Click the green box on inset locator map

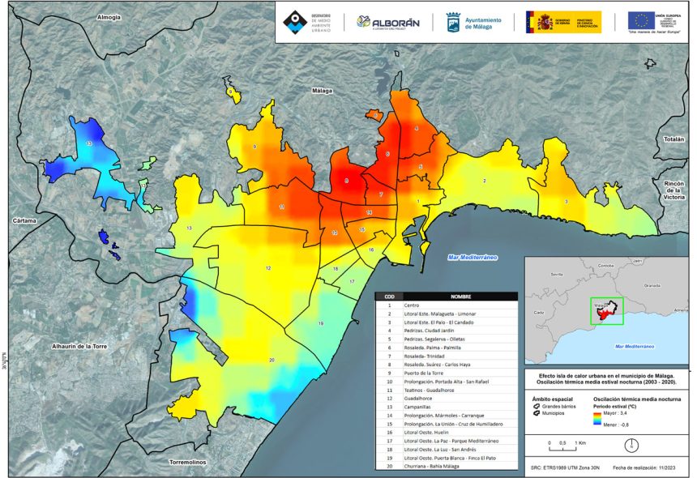coord(606,310)
